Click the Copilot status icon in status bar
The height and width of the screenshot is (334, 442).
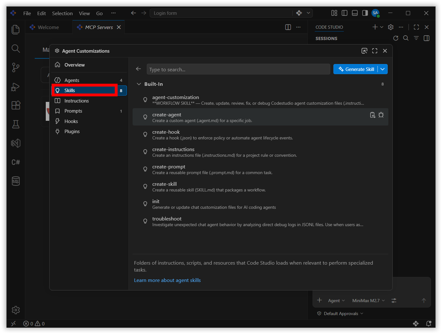point(416,324)
